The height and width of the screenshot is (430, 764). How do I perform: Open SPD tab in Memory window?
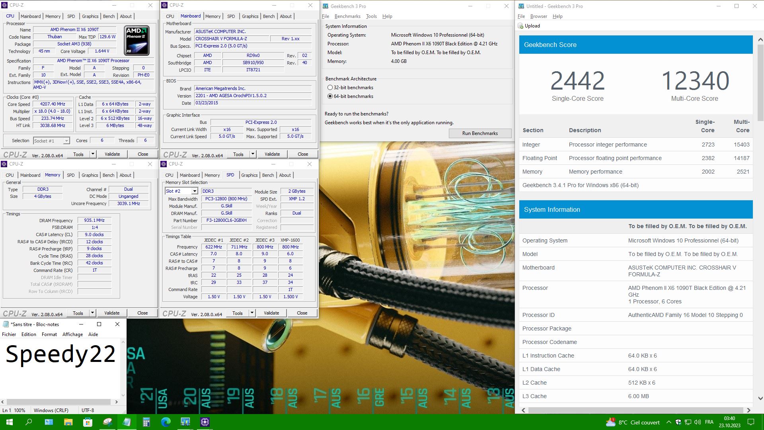coord(70,175)
